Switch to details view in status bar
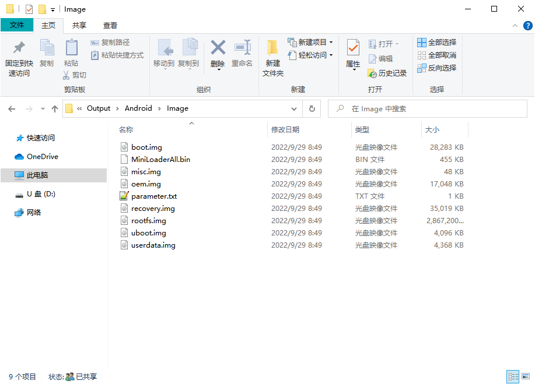 click(513, 377)
